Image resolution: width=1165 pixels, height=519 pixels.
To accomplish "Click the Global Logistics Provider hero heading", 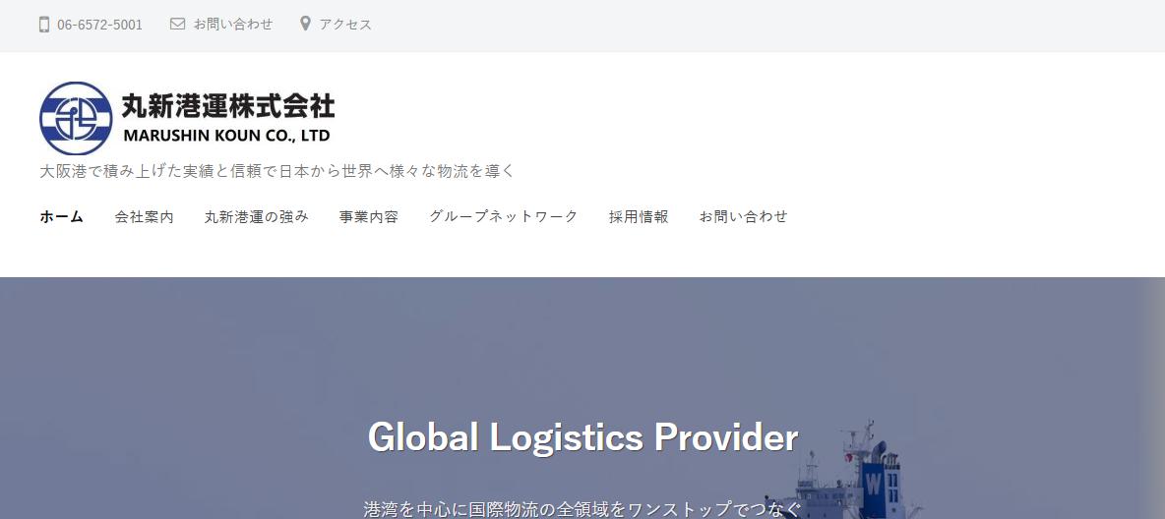I will coord(582,437).
